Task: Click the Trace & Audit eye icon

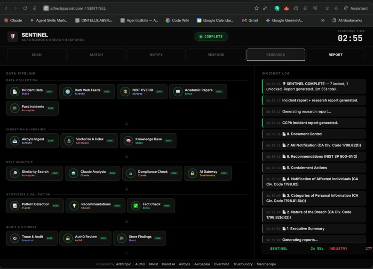Action: (15, 238)
